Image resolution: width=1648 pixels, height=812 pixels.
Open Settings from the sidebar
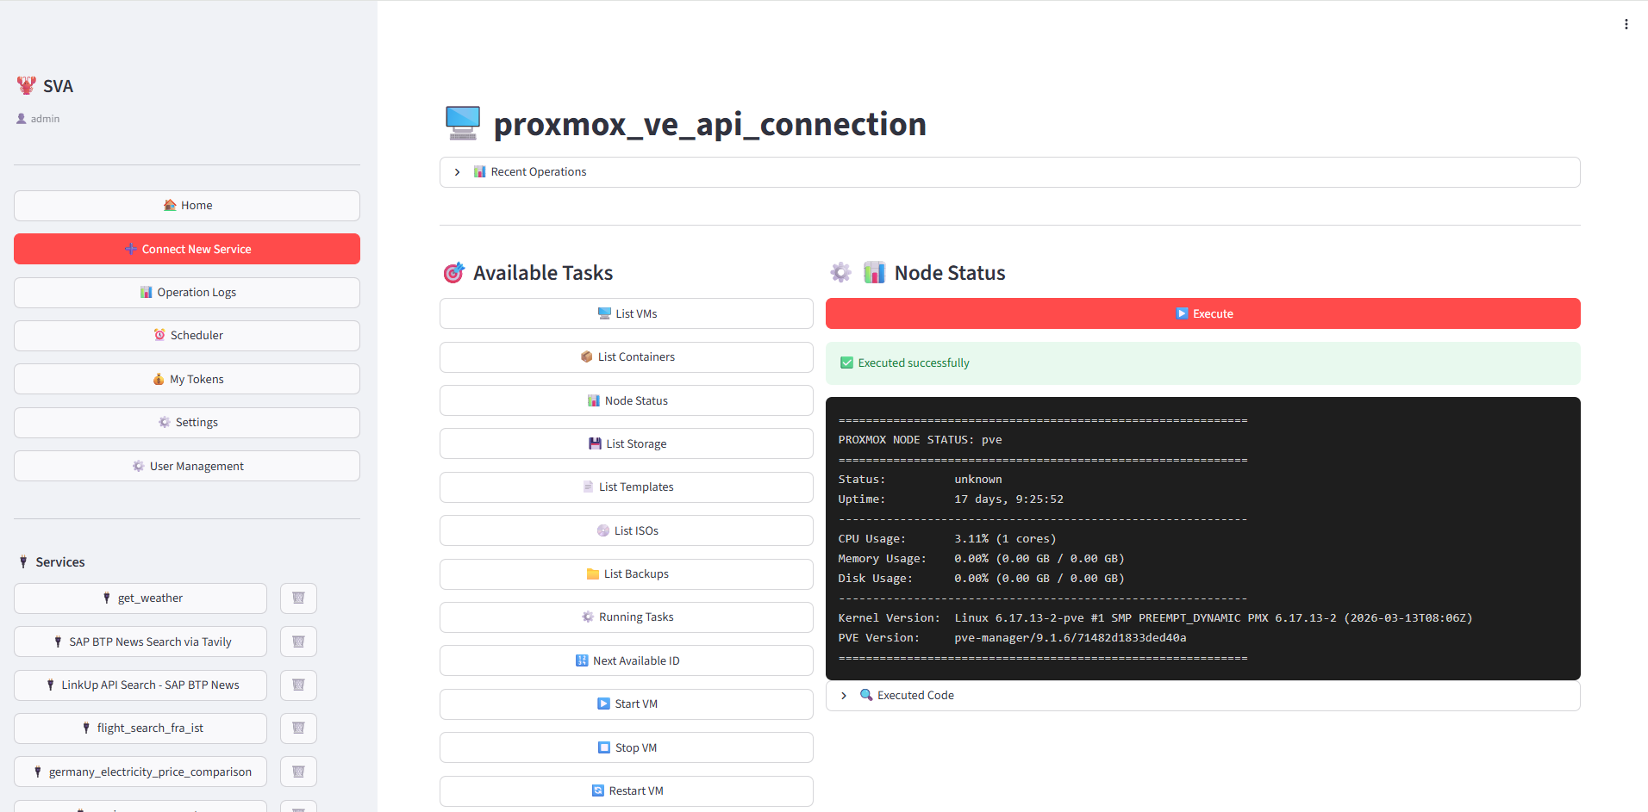tap(187, 423)
